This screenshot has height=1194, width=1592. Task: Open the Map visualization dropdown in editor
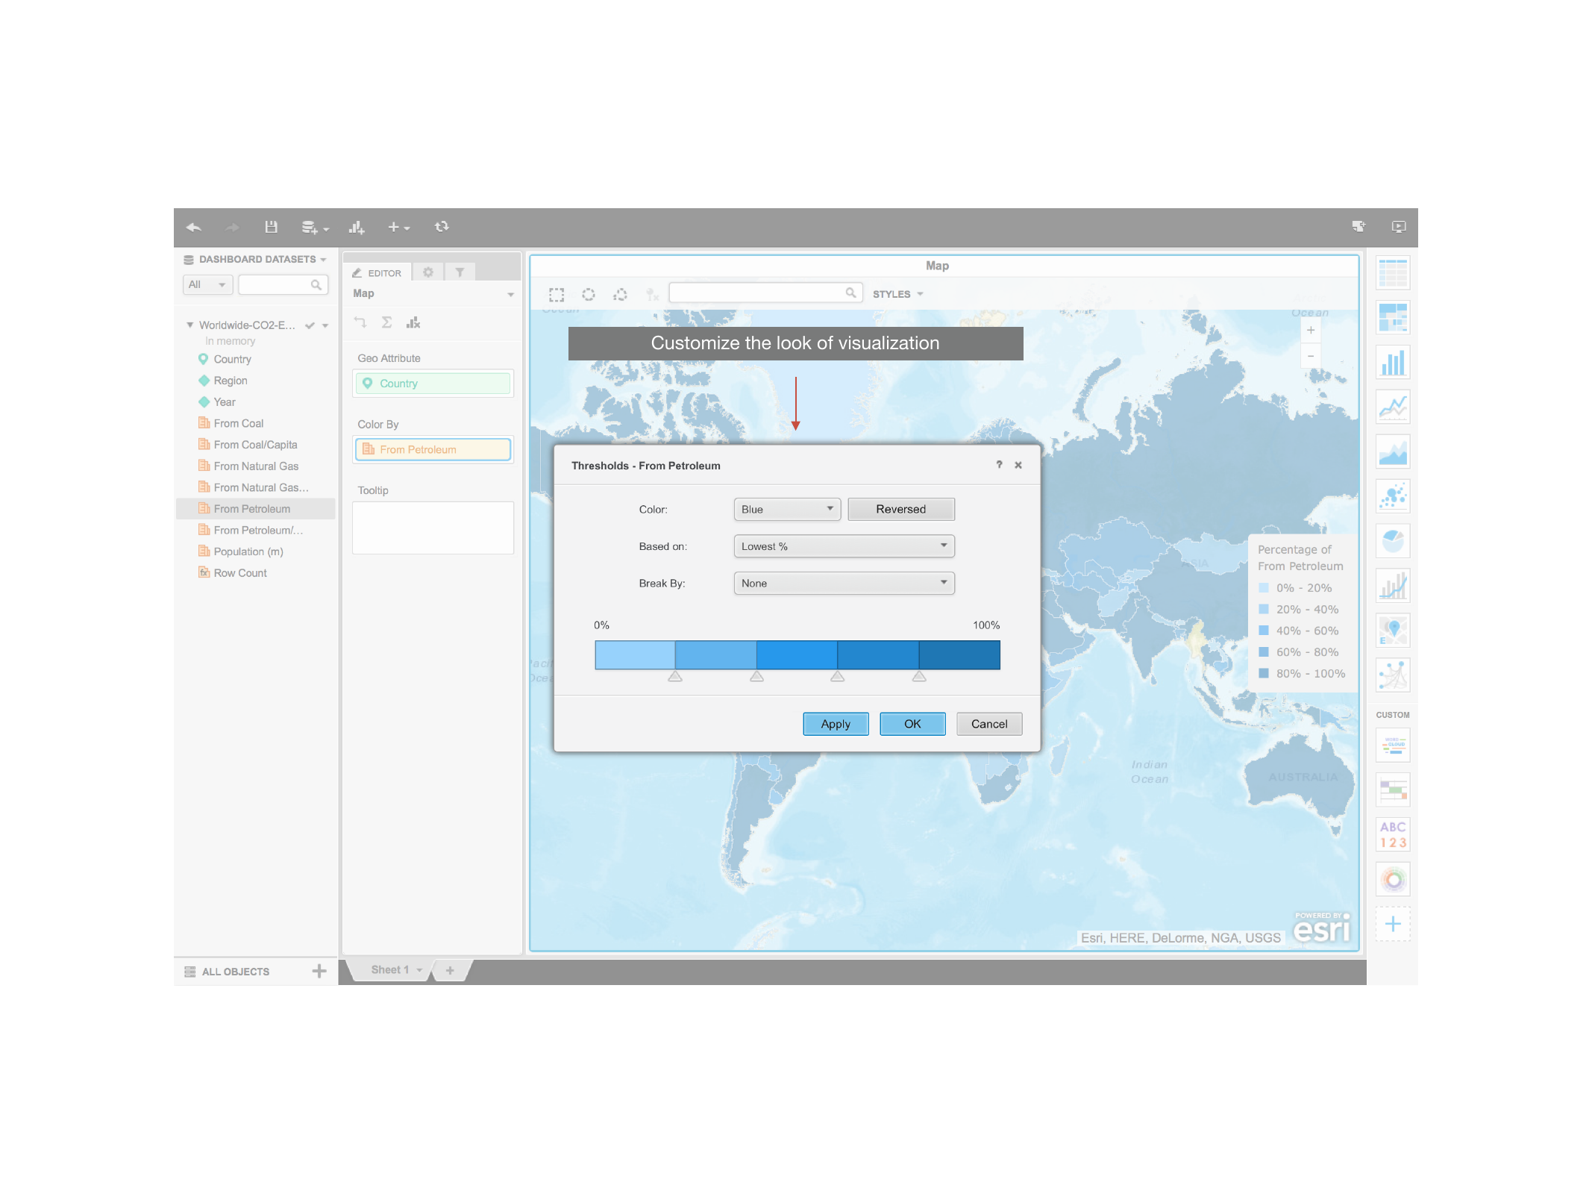[x=511, y=294]
